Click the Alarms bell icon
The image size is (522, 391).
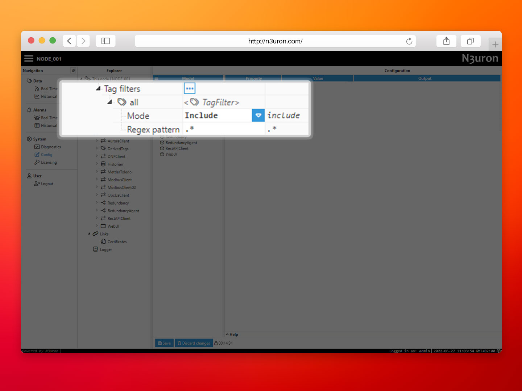[x=29, y=110]
